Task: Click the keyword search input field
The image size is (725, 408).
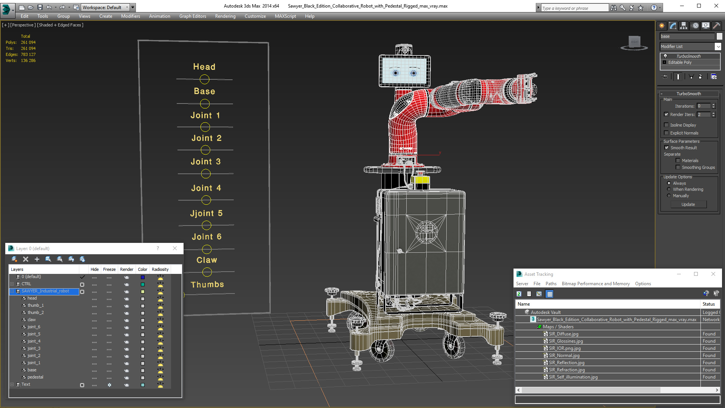Action: point(575,8)
